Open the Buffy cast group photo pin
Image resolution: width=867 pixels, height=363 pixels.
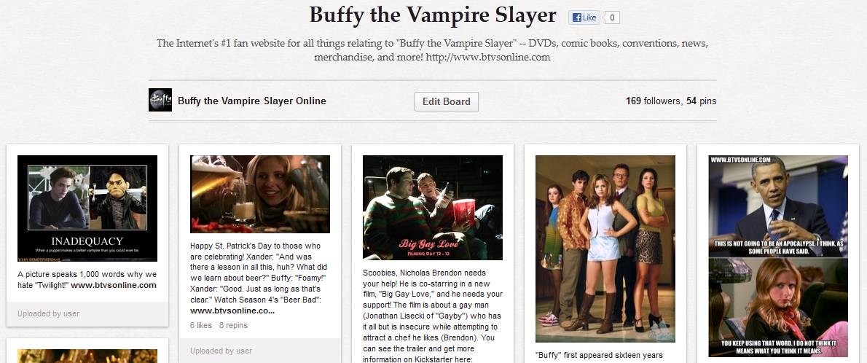coord(605,249)
